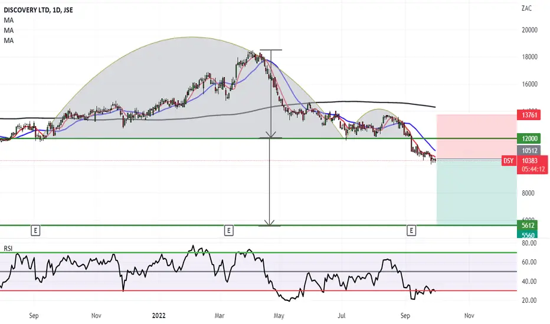
Task: Select the green short position profit zone
Action: pos(476,192)
